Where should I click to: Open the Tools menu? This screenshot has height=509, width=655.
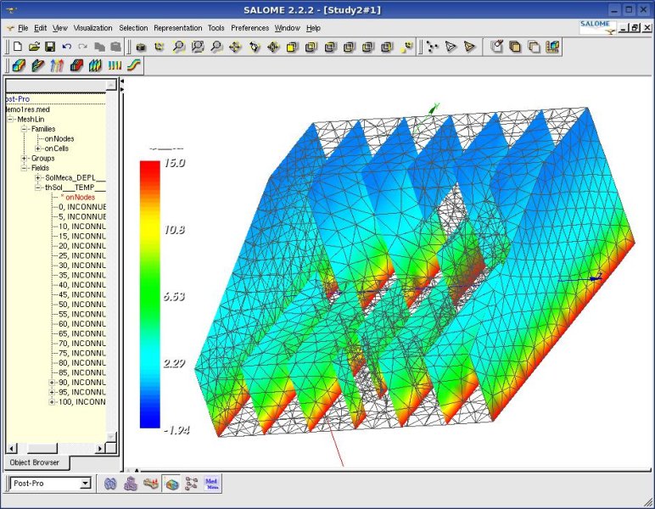pos(216,28)
